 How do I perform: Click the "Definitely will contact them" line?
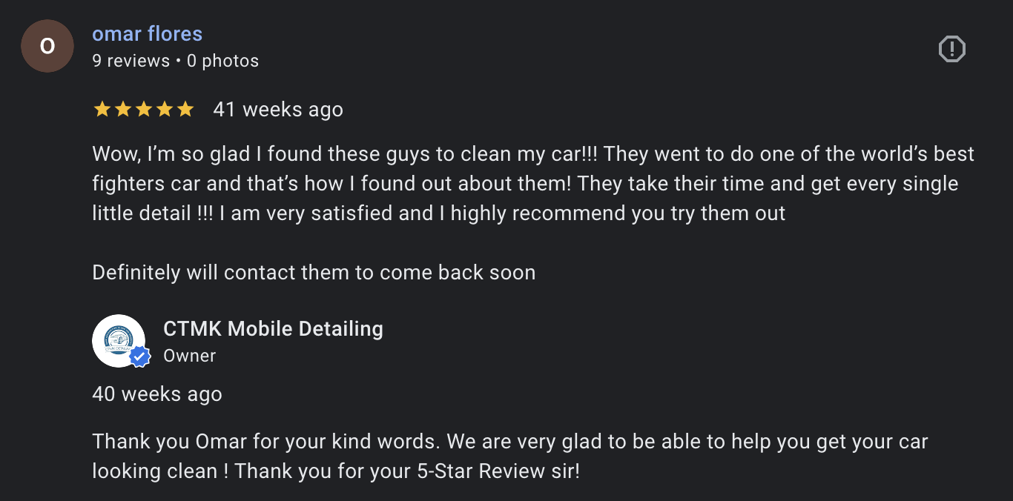(x=314, y=273)
